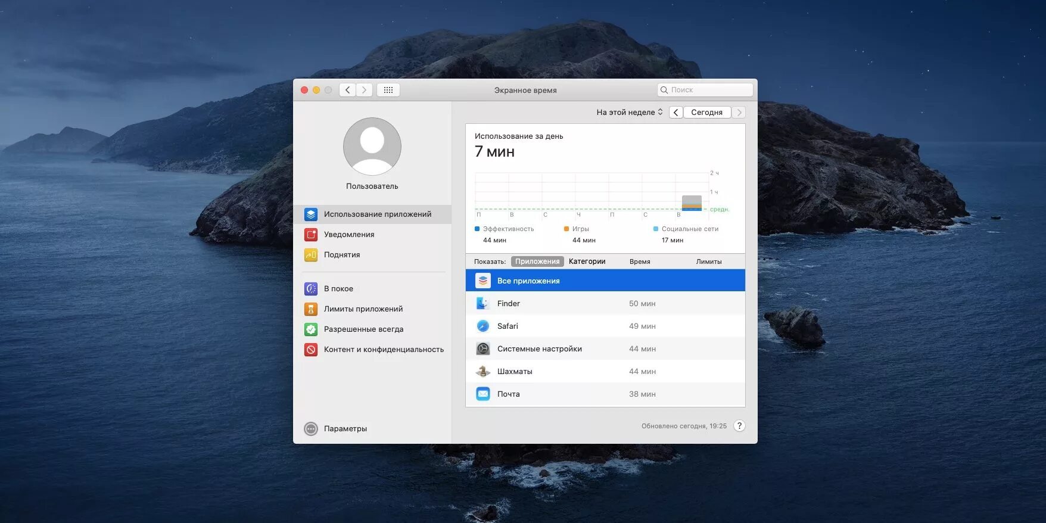Select the Почта row name
Screen dimensions: 1046x523
[509, 394]
